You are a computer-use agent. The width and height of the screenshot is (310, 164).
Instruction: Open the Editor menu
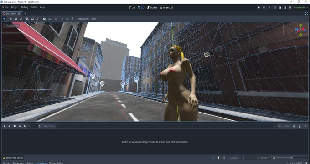(x=34, y=7)
